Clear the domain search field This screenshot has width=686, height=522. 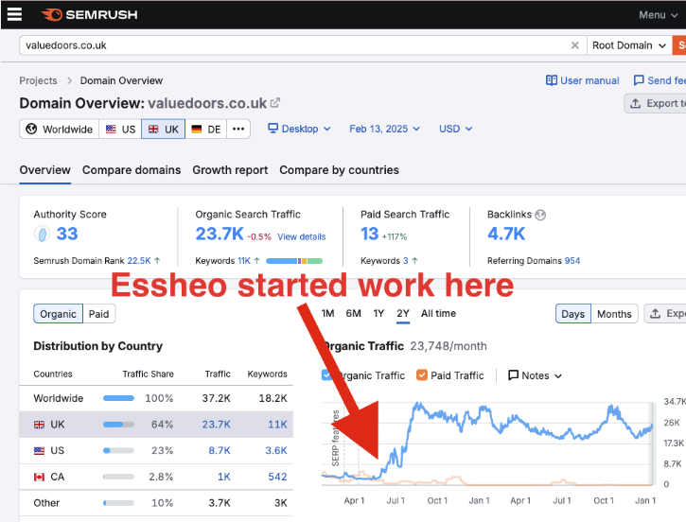[x=575, y=45]
